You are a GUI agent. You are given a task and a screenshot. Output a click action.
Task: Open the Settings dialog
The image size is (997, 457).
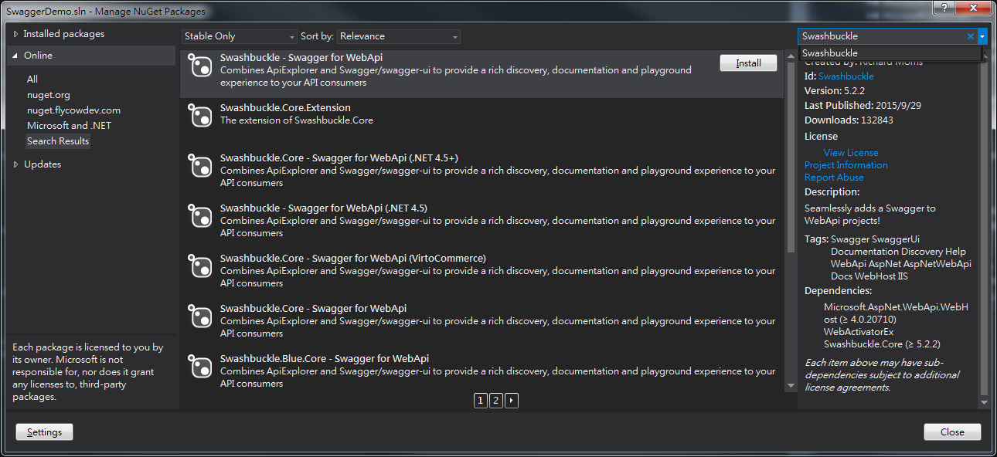pos(44,432)
